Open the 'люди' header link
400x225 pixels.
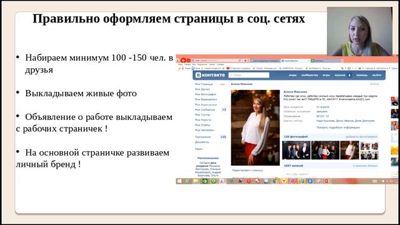pos(292,75)
